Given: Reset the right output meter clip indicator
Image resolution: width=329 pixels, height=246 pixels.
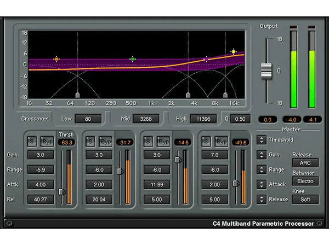Looking at the screenshot, I should pos(312,27).
